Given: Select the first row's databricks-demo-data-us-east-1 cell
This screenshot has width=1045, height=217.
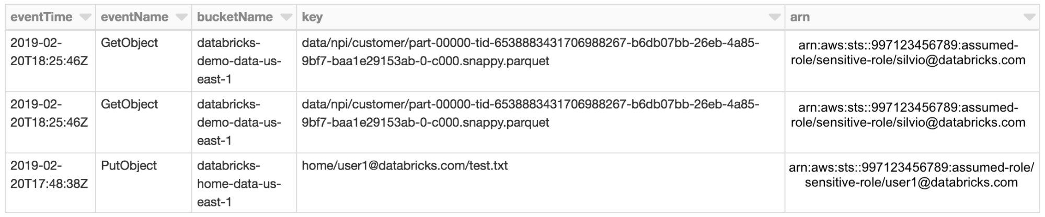Looking at the screenshot, I should pos(239,61).
